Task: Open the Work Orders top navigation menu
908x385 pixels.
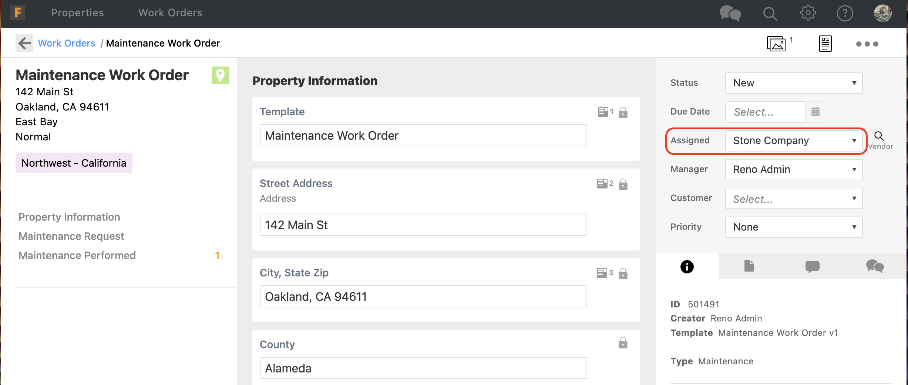Action: (170, 13)
